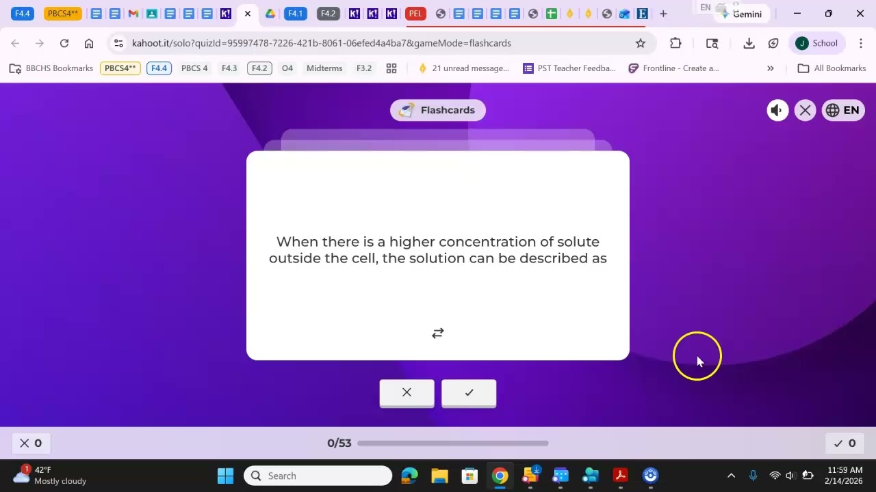The width and height of the screenshot is (876, 492).
Task: Open the browser home page
Action: [x=89, y=43]
